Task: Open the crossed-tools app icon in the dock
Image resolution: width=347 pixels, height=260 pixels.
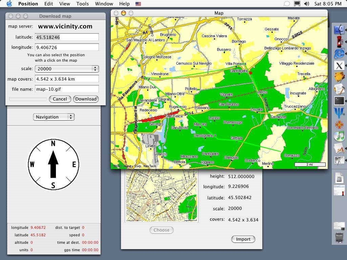Action: click(x=339, y=160)
